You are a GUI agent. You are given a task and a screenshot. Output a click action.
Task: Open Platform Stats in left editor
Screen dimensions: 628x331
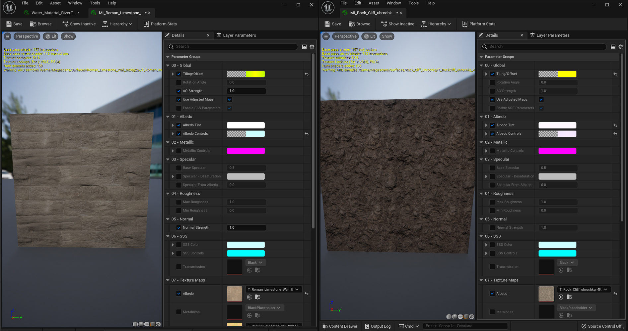click(160, 24)
